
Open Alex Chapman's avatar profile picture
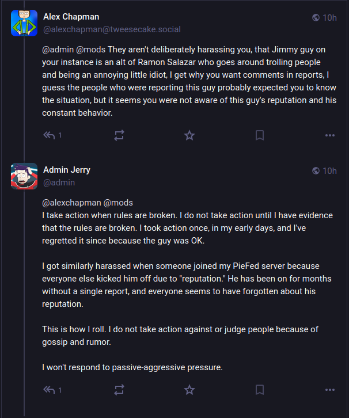tap(24, 23)
